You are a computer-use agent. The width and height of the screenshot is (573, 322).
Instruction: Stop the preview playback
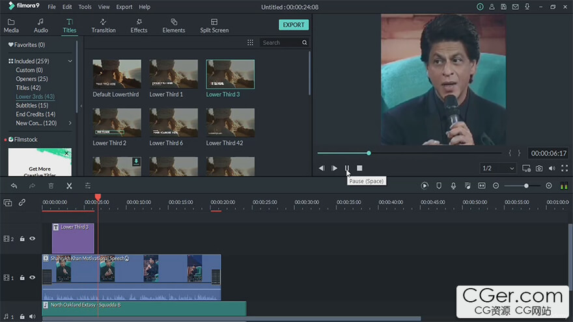coord(359,168)
